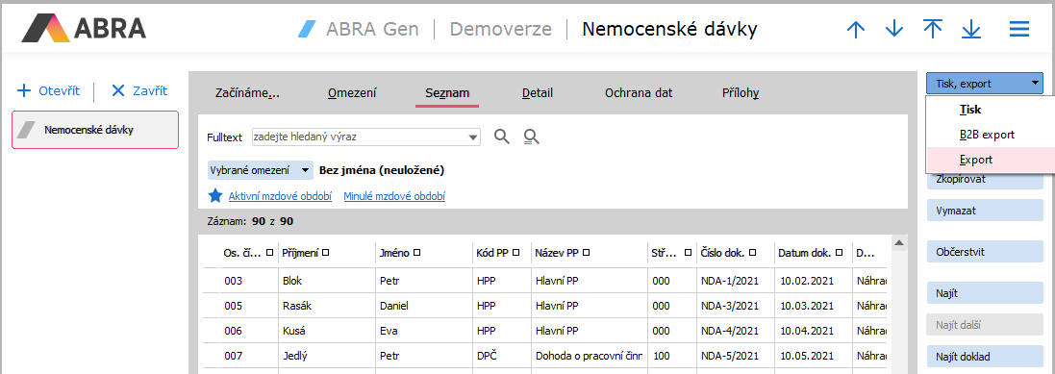Jump to last record arrow icon
Viewport: 1055px width, 374px height.
(971, 30)
